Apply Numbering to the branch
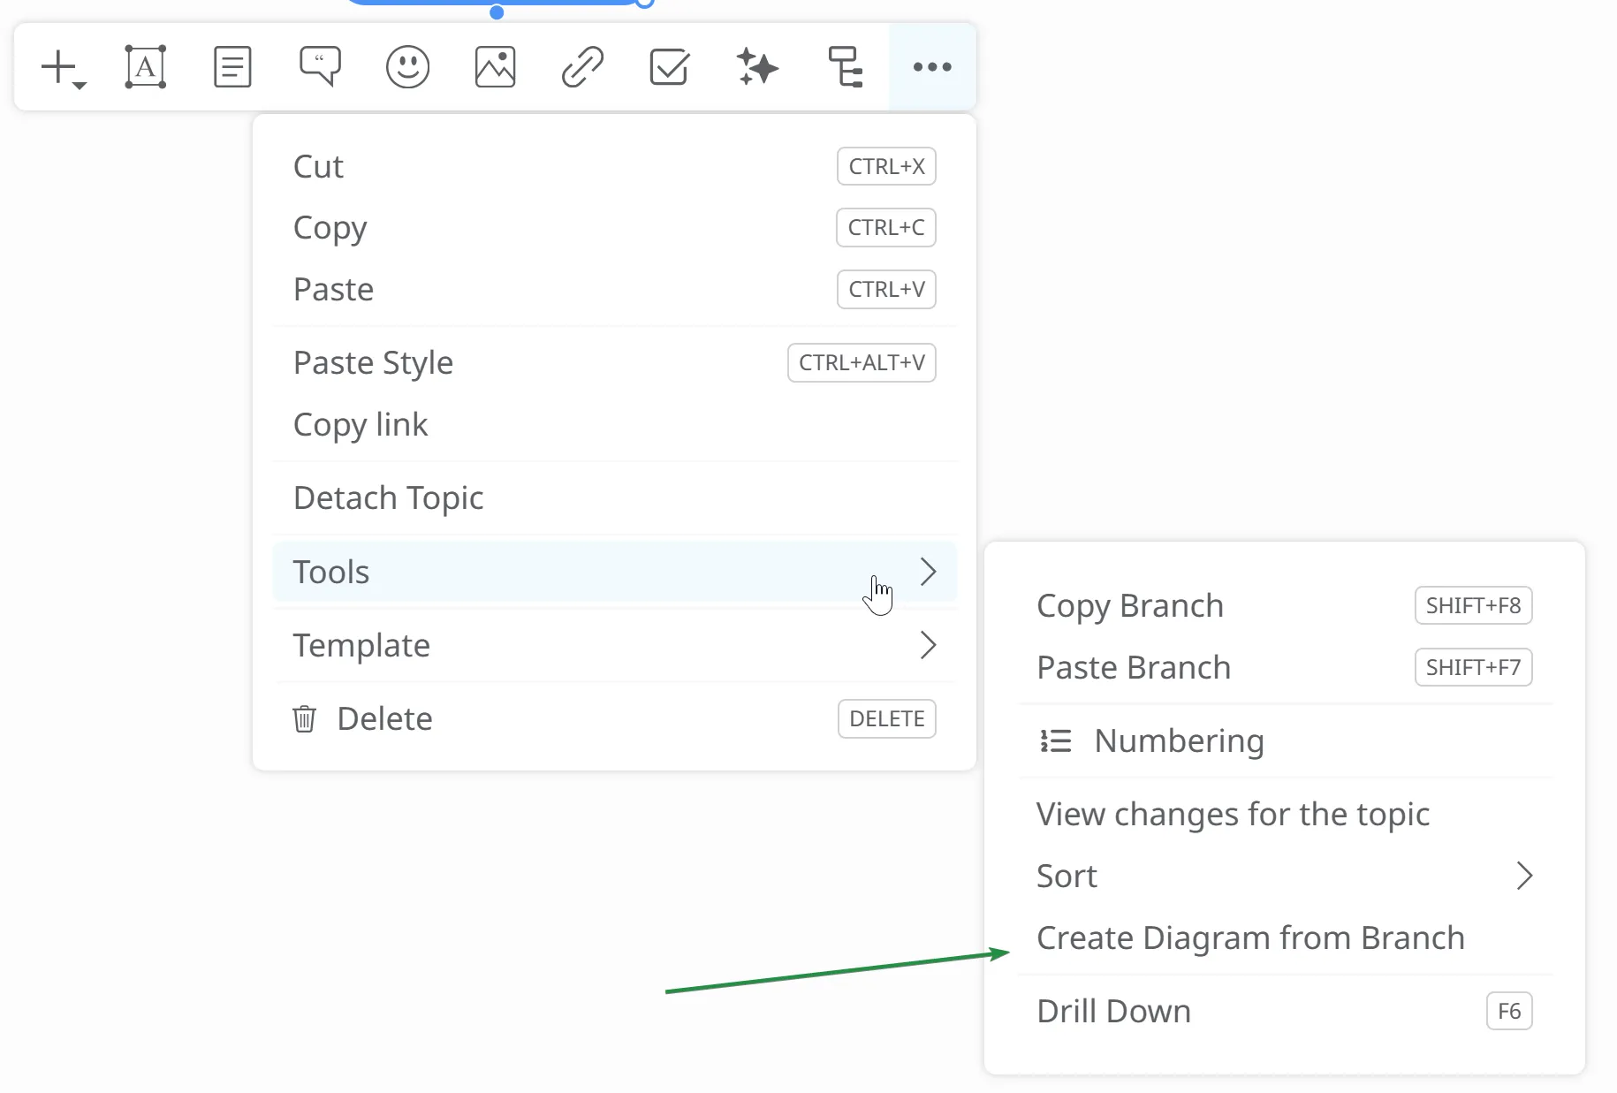 click(1178, 740)
